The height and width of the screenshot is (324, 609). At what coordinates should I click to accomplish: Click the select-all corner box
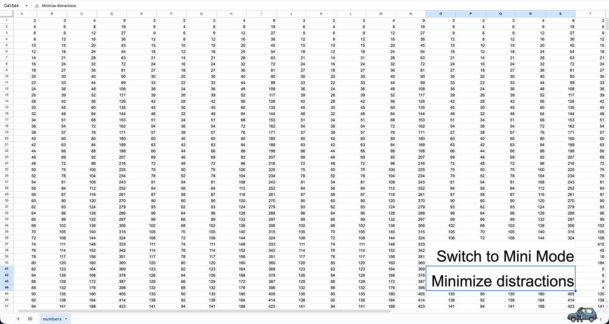[x=6, y=14]
